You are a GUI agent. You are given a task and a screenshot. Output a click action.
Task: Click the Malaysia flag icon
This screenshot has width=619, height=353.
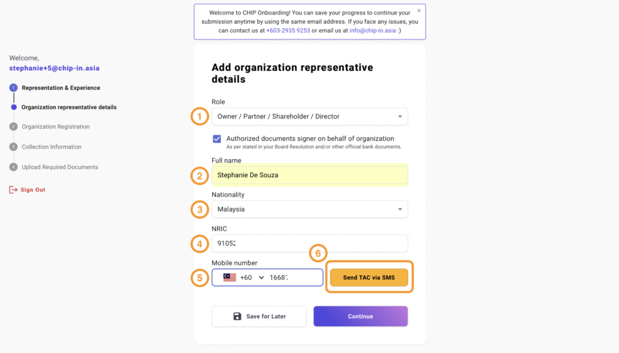[230, 277]
